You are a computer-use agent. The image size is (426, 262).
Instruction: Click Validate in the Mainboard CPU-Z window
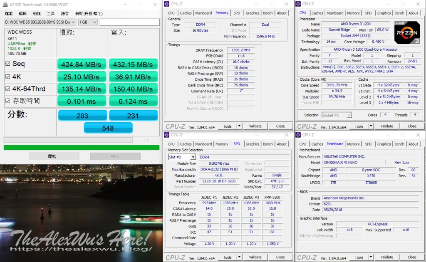click(x=386, y=257)
